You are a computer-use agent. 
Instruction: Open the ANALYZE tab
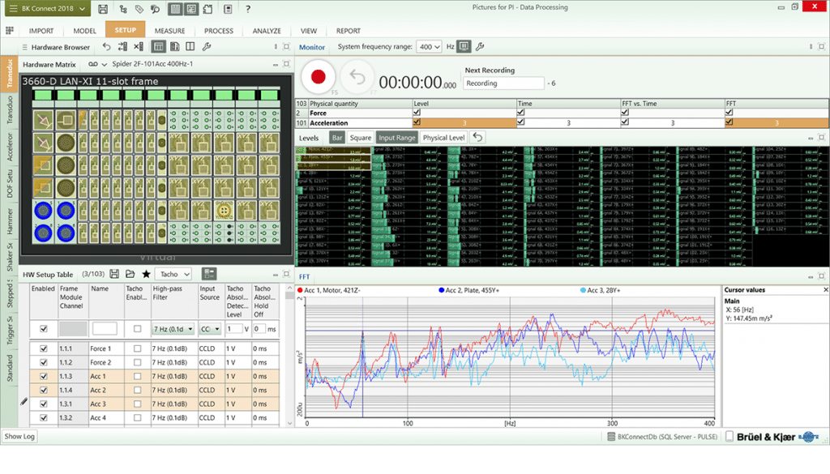pos(267,31)
